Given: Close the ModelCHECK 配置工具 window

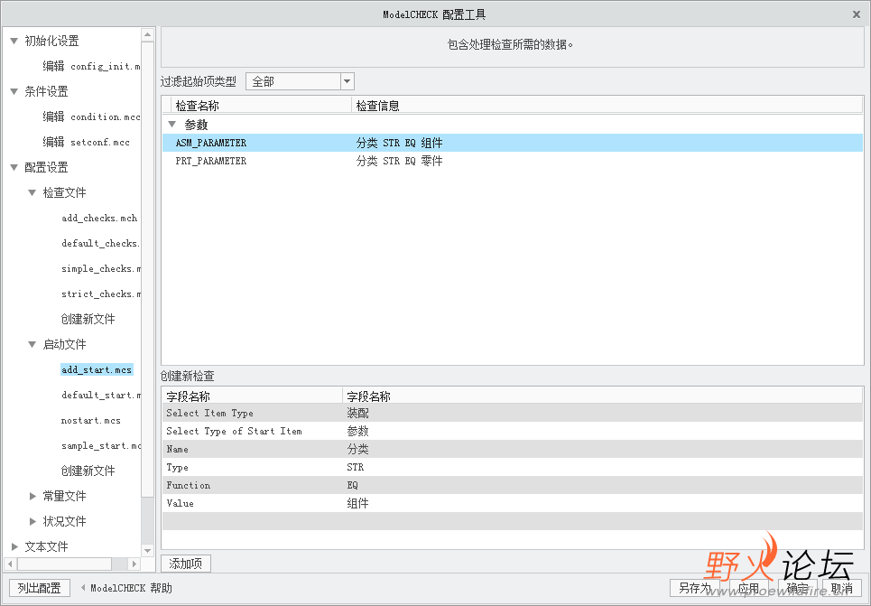Looking at the screenshot, I should (x=856, y=14).
